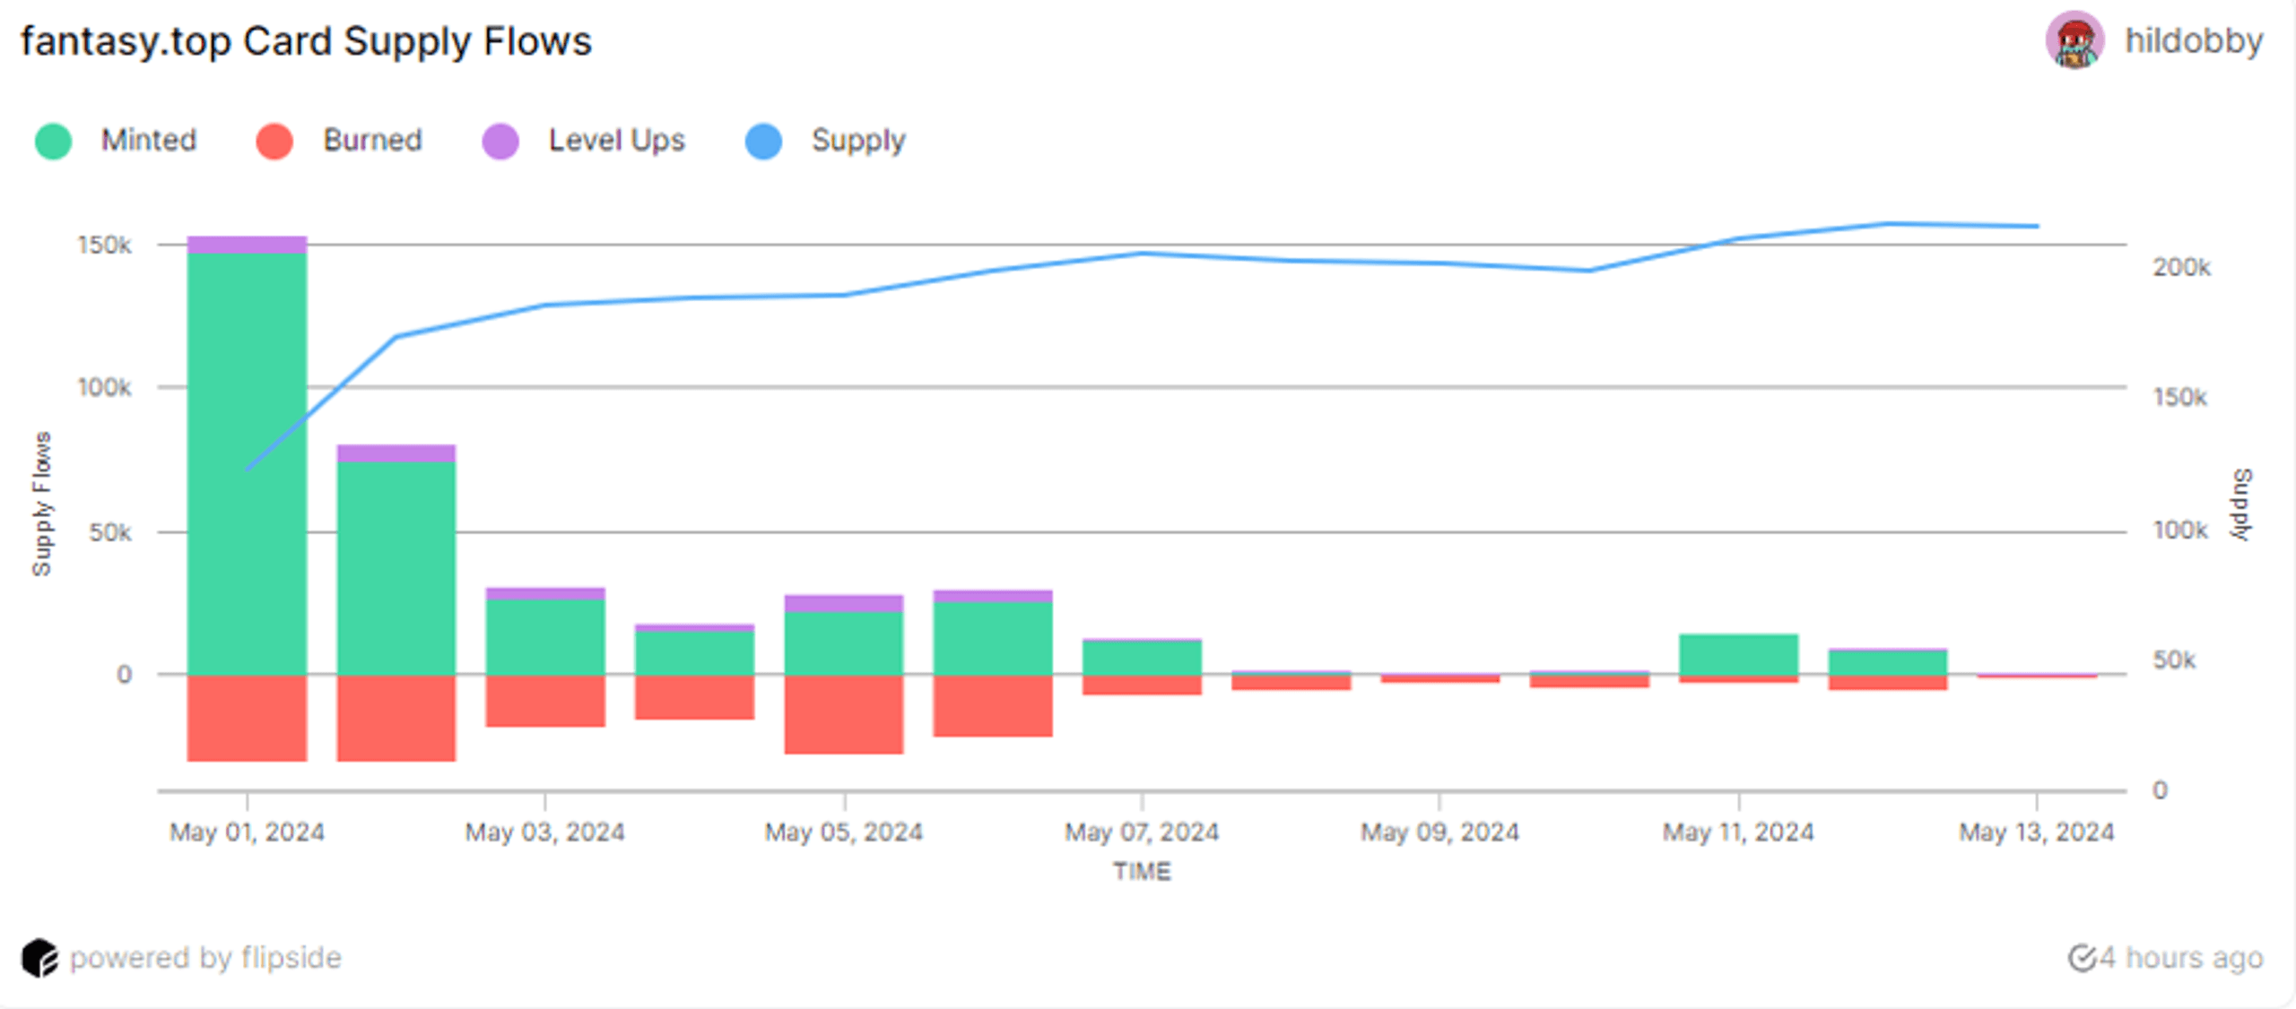This screenshot has height=1009, width=2296.
Task: Select the May 06 red Burned bar
Action: click(993, 705)
